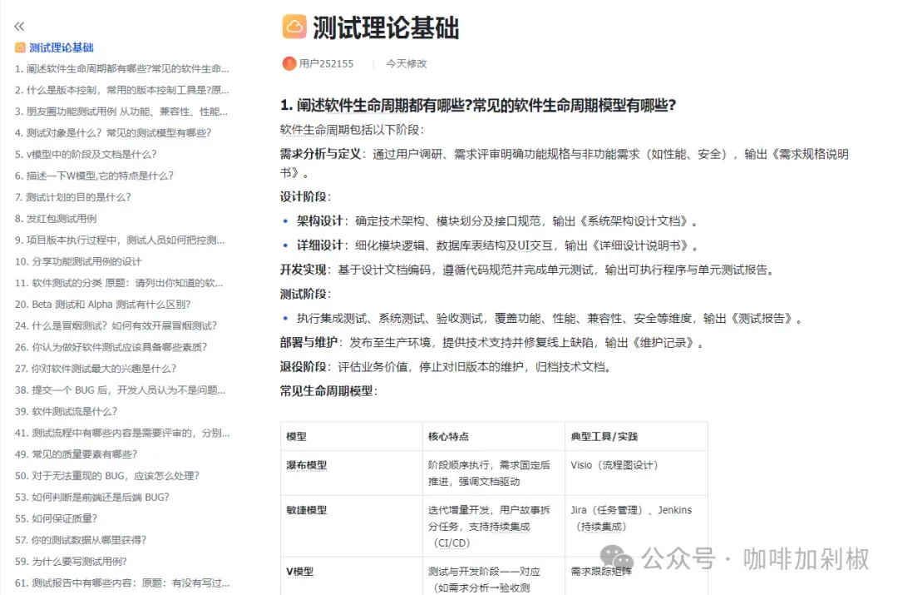This screenshot has height=595, width=898.
Task: Open item 50 无法重现的 BUG
Action: (107, 476)
